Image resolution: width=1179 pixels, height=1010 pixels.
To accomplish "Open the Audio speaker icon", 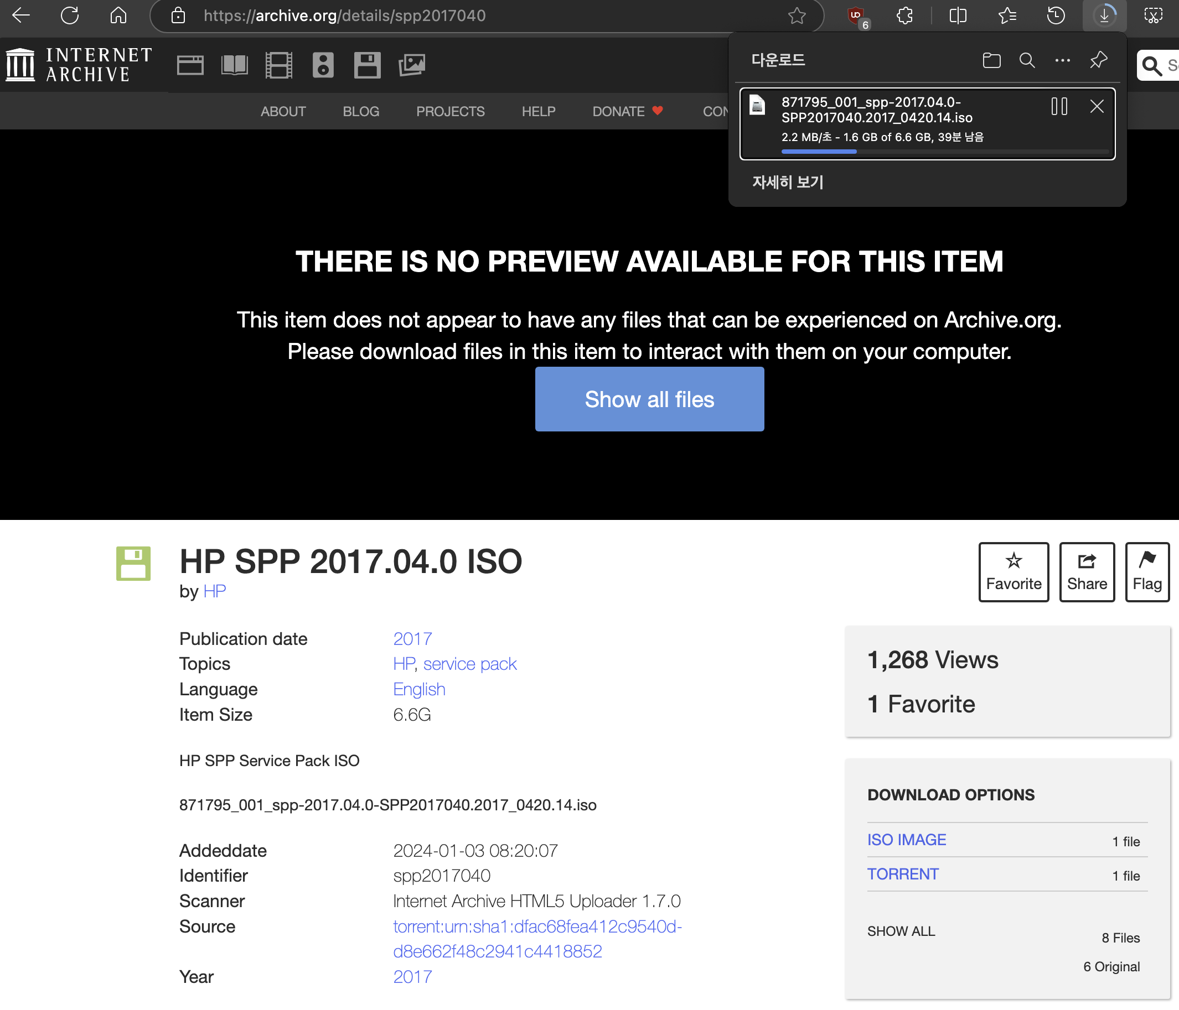I will tap(323, 65).
